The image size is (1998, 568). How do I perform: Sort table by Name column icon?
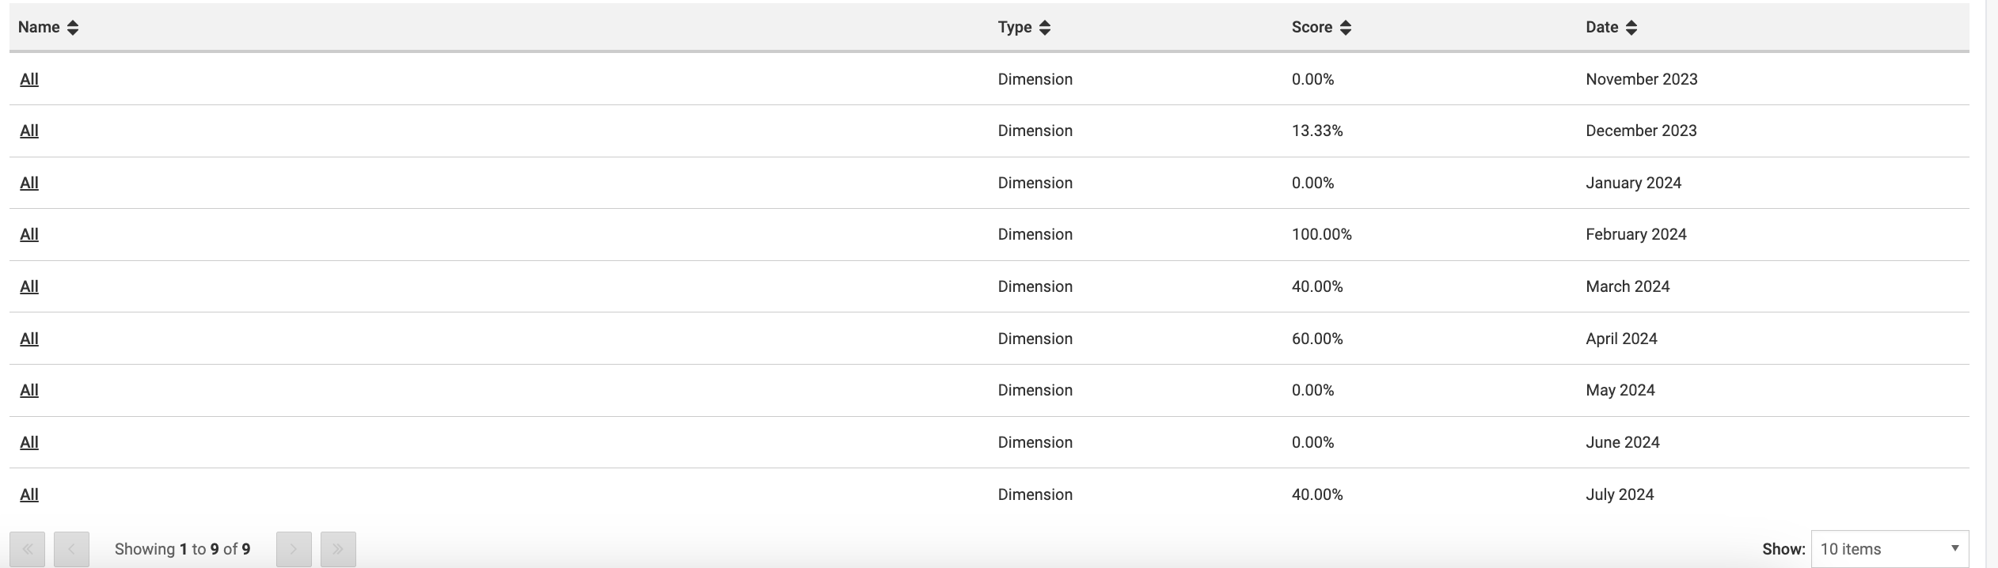click(x=73, y=28)
